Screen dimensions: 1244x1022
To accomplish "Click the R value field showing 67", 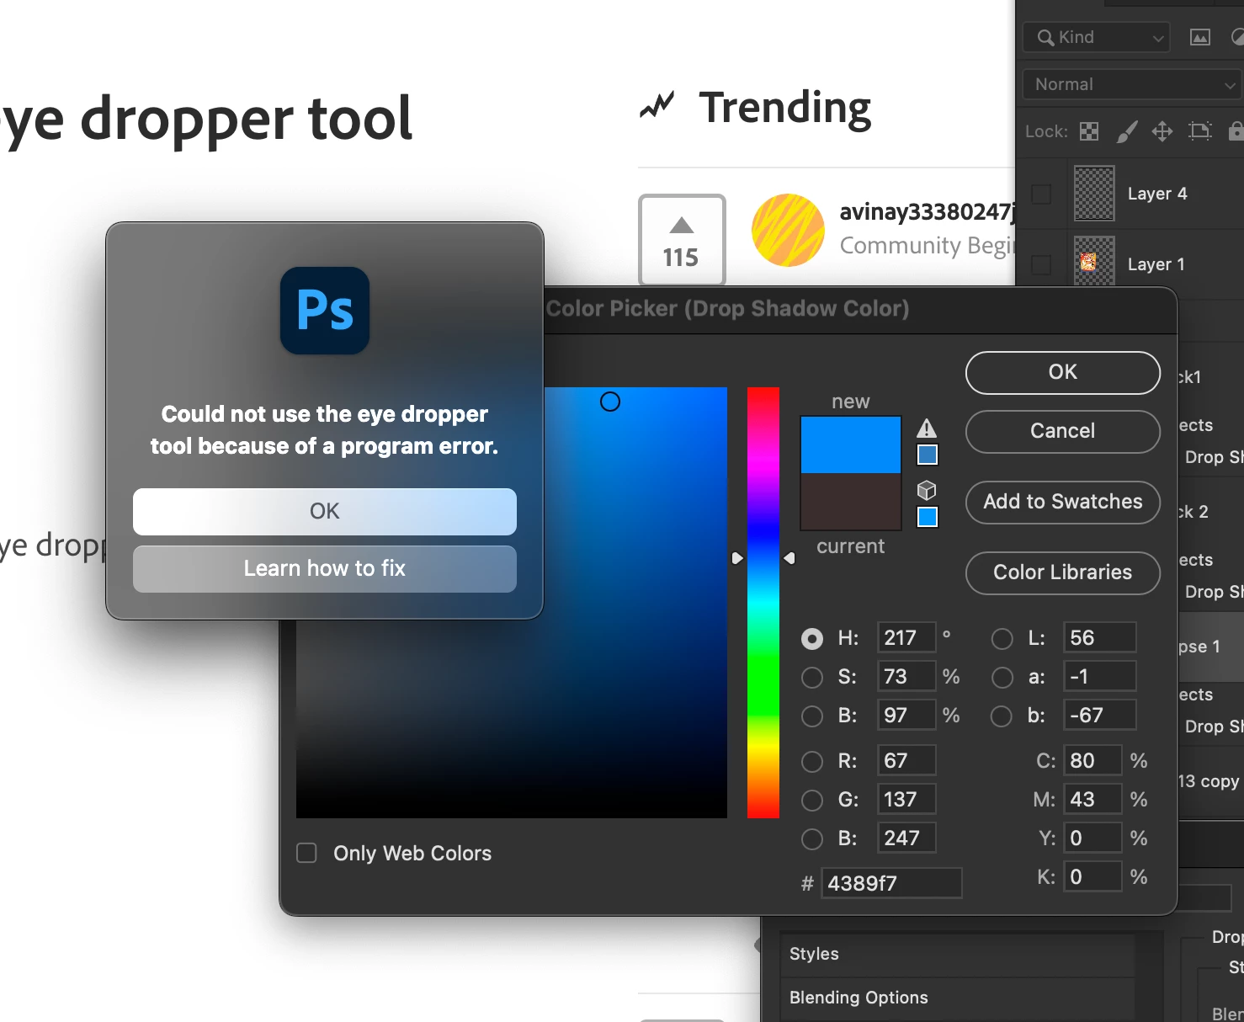I will pos(906,760).
